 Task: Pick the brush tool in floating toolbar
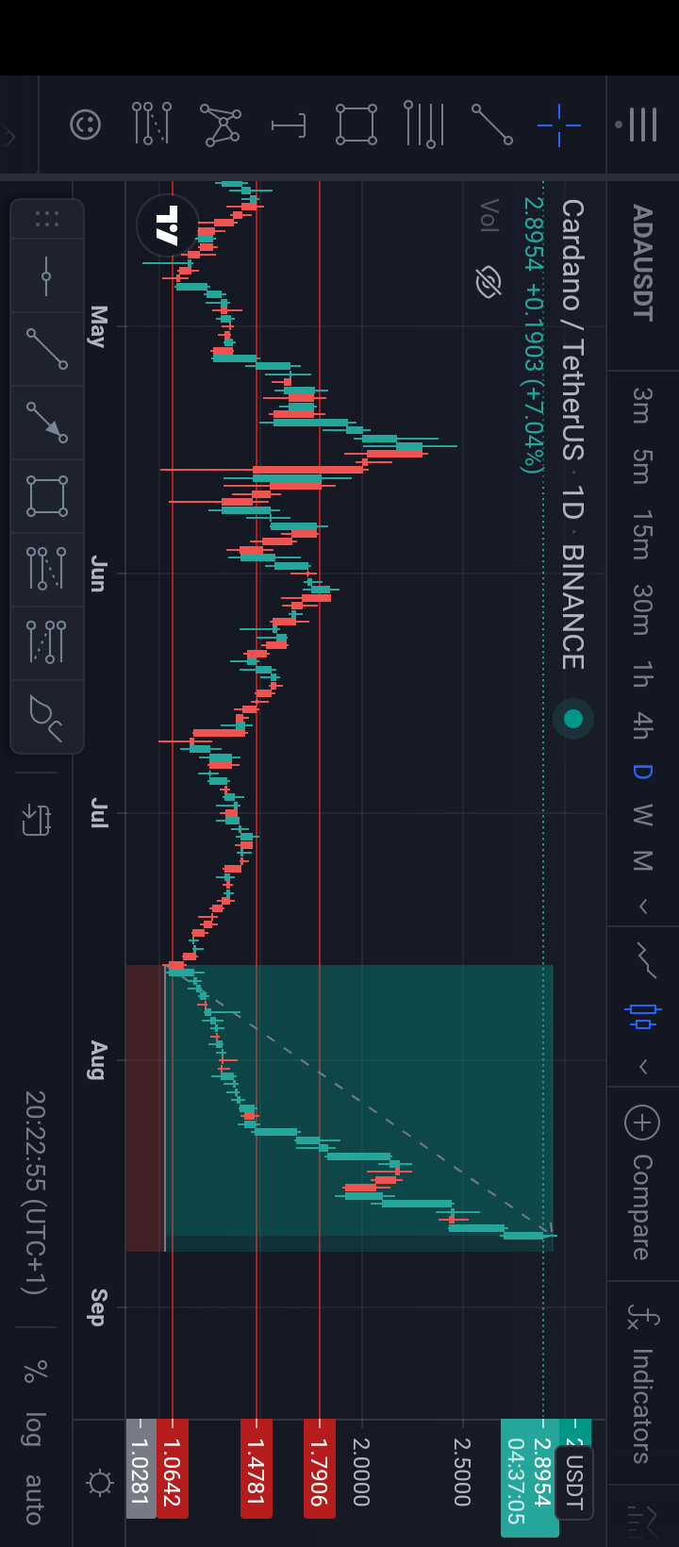[46, 717]
